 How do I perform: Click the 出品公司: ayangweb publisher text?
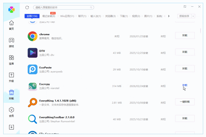pos(51,72)
